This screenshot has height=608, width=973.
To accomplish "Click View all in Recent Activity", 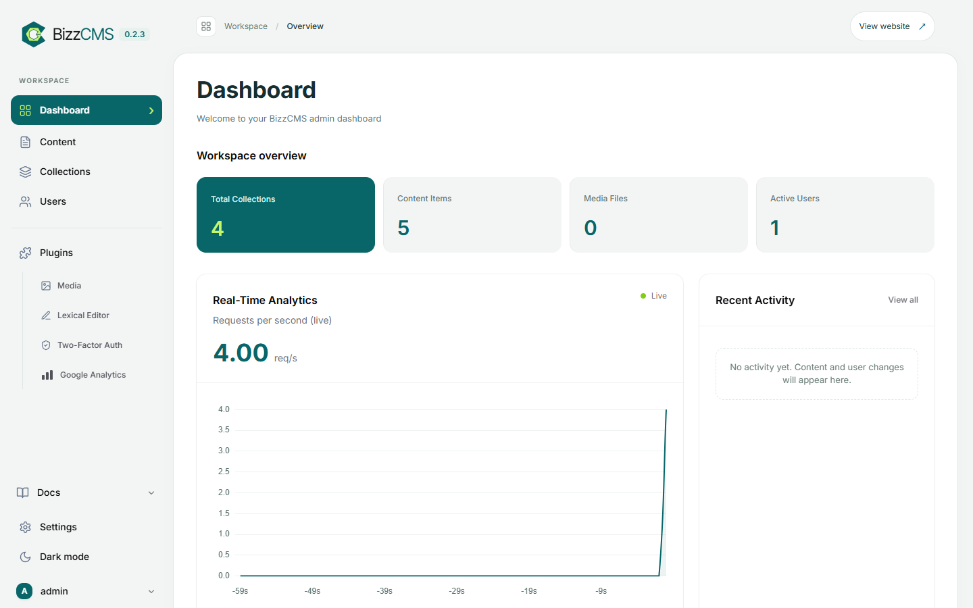I will pyautogui.click(x=903, y=300).
